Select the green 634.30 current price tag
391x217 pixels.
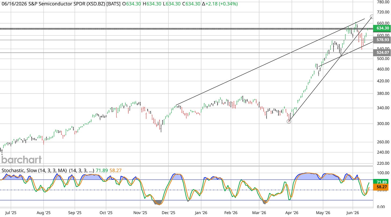click(382, 28)
